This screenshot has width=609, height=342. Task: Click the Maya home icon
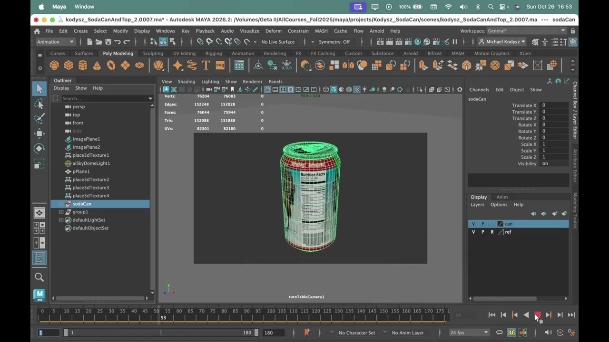37,31
